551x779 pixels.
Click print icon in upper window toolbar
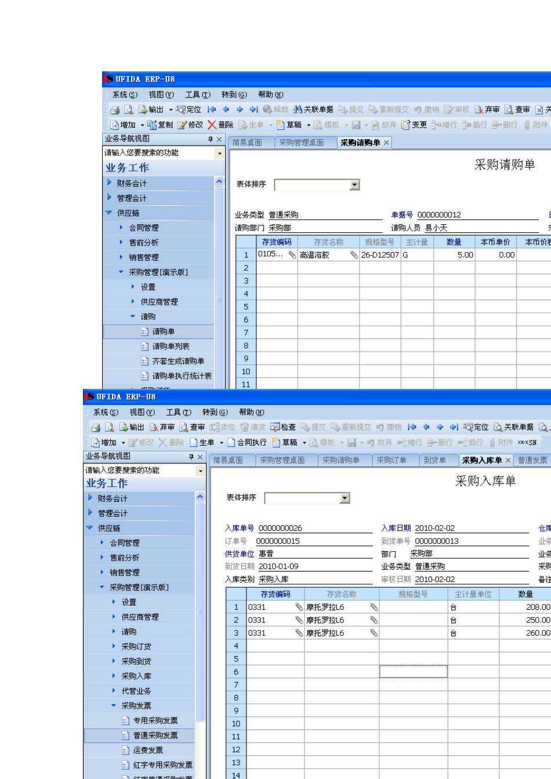click(115, 110)
